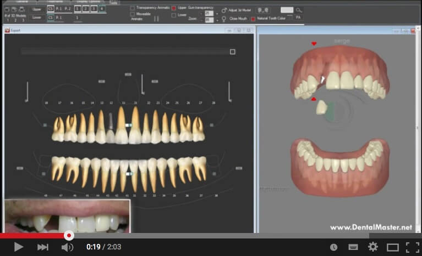Switch to theater mode
Screen dimensions: 422x256
coord(392,247)
